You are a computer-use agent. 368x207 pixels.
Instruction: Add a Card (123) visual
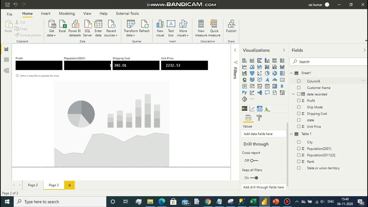tap(282, 80)
